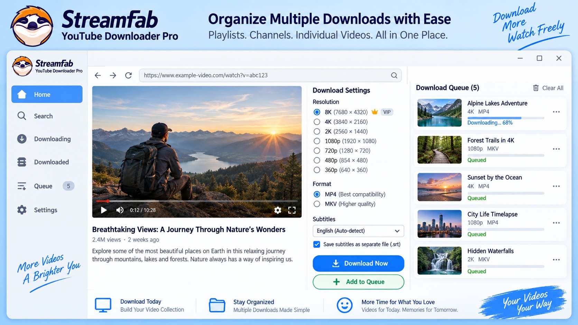Open more options for City Life Timelapse
This screenshot has width=578, height=325.
(x=556, y=223)
